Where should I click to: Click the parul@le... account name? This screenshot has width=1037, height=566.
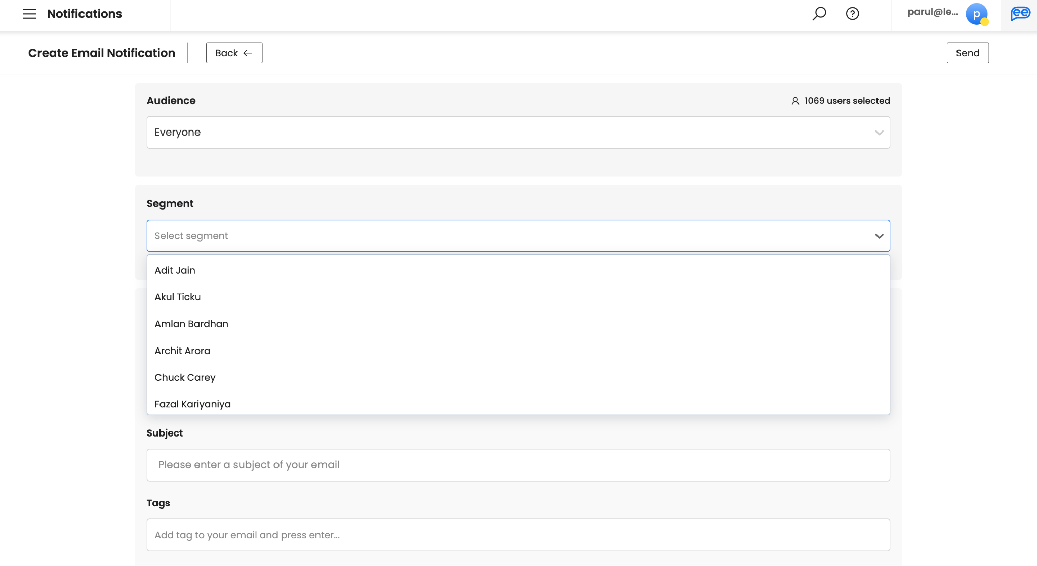(932, 12)
